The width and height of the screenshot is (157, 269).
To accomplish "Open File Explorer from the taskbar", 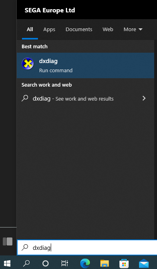I will pyautogui.click(x=104, y=263).
